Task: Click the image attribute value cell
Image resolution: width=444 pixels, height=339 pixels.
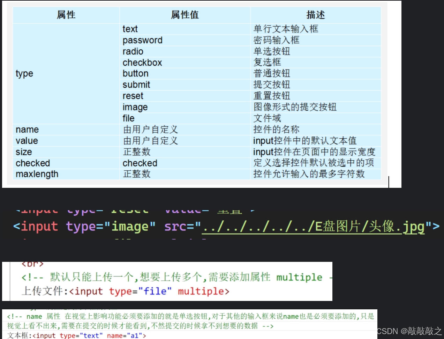Action: pyautogui.click(x=135, y=107)
